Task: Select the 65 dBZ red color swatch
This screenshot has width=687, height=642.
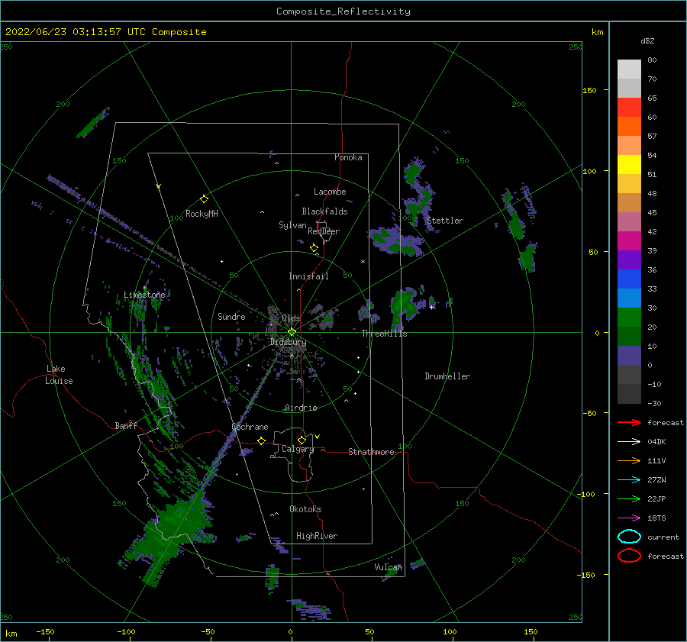Action: pos(629,107)
